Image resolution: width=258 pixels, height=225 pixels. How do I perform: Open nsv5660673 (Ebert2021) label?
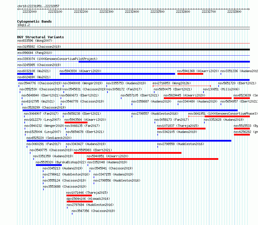[79, 95]
